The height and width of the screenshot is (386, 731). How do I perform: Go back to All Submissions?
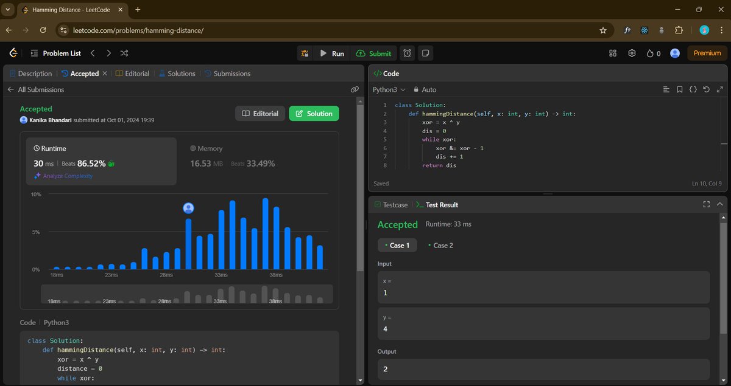(x=36, y=89)
